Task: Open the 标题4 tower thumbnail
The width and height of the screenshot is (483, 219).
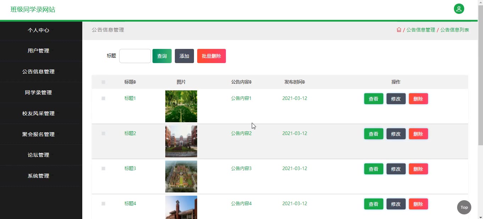Action: (x=181, y=207)
